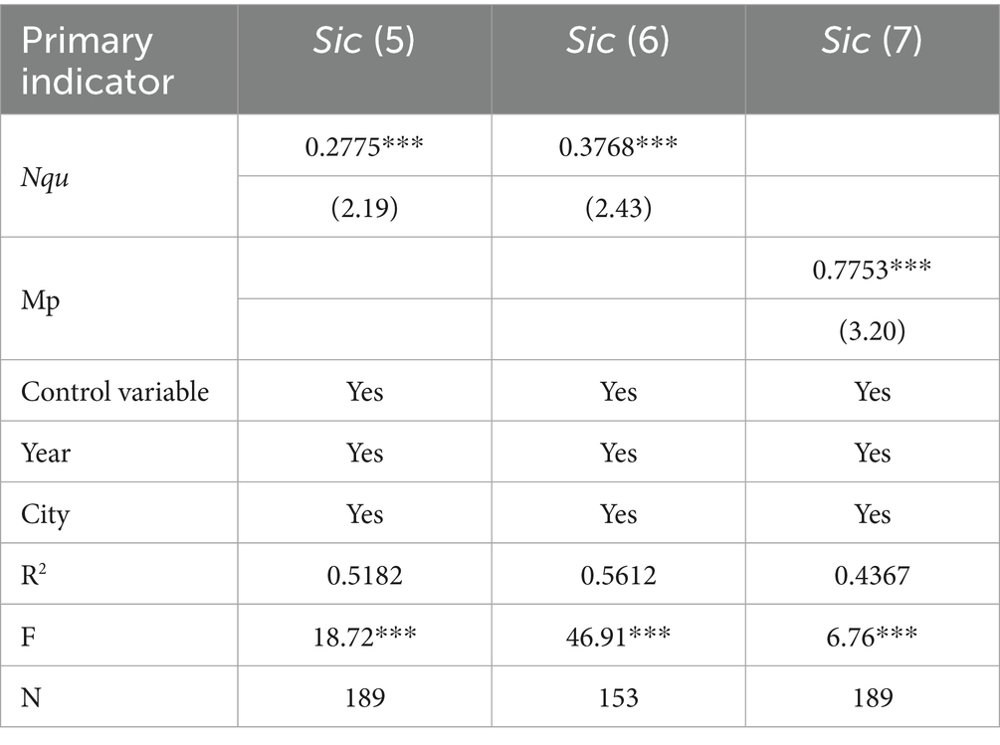The height and width of the screenshot is (745, 1000).
Task: Click the Primary indicator header cell
Action: coord(99,59)
